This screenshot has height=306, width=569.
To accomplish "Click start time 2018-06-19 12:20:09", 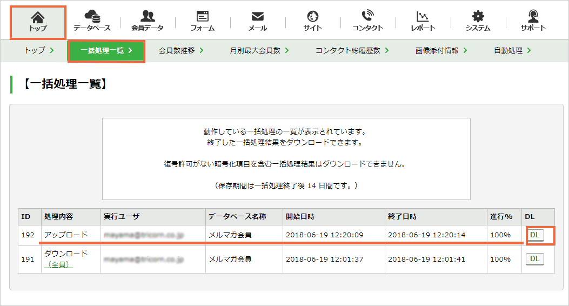I will [x=324, y=235].
